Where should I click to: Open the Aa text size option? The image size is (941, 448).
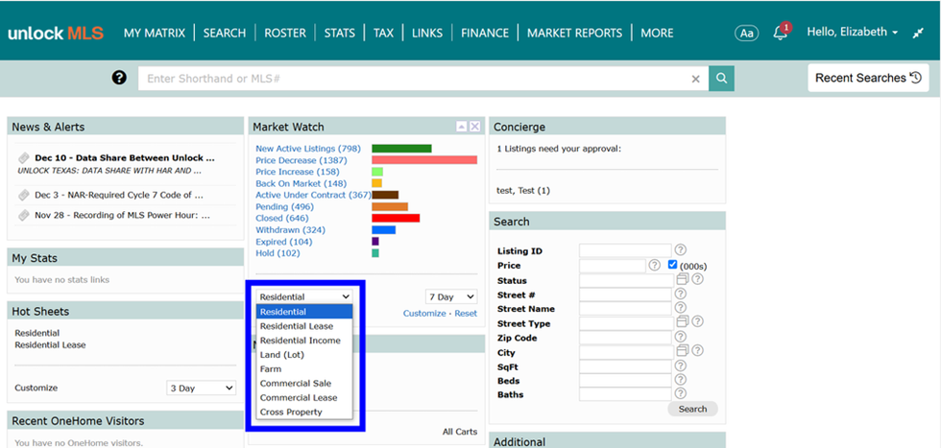(747, 33)
